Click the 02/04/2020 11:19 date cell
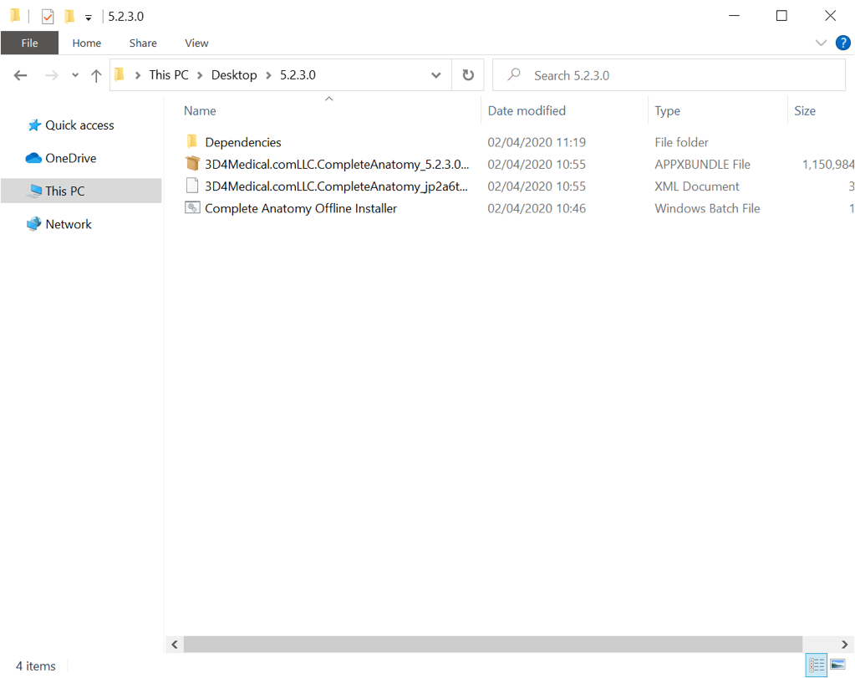Screen dimensions: 855x678 tap(537, 142)
